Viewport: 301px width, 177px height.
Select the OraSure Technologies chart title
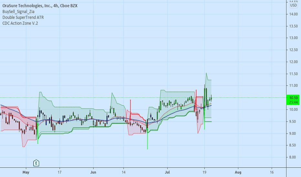pyautogui.click(x=40, y=6)
